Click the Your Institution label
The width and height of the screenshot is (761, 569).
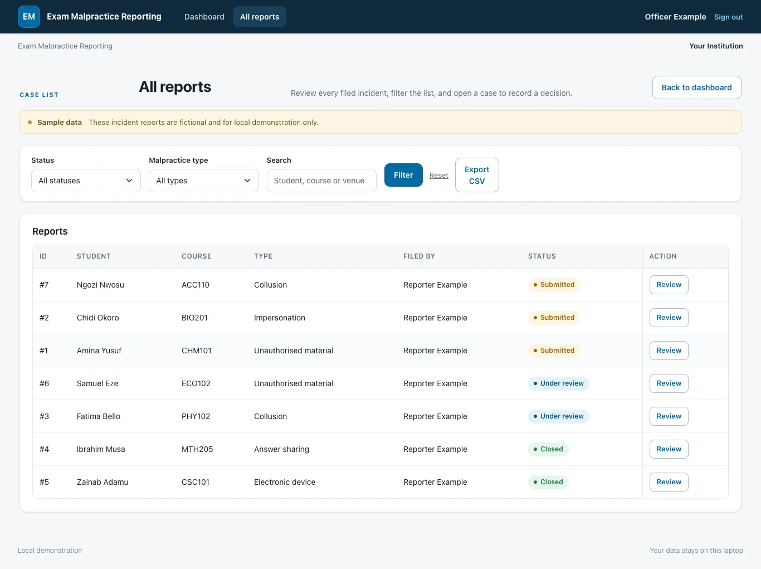(716, 46)
